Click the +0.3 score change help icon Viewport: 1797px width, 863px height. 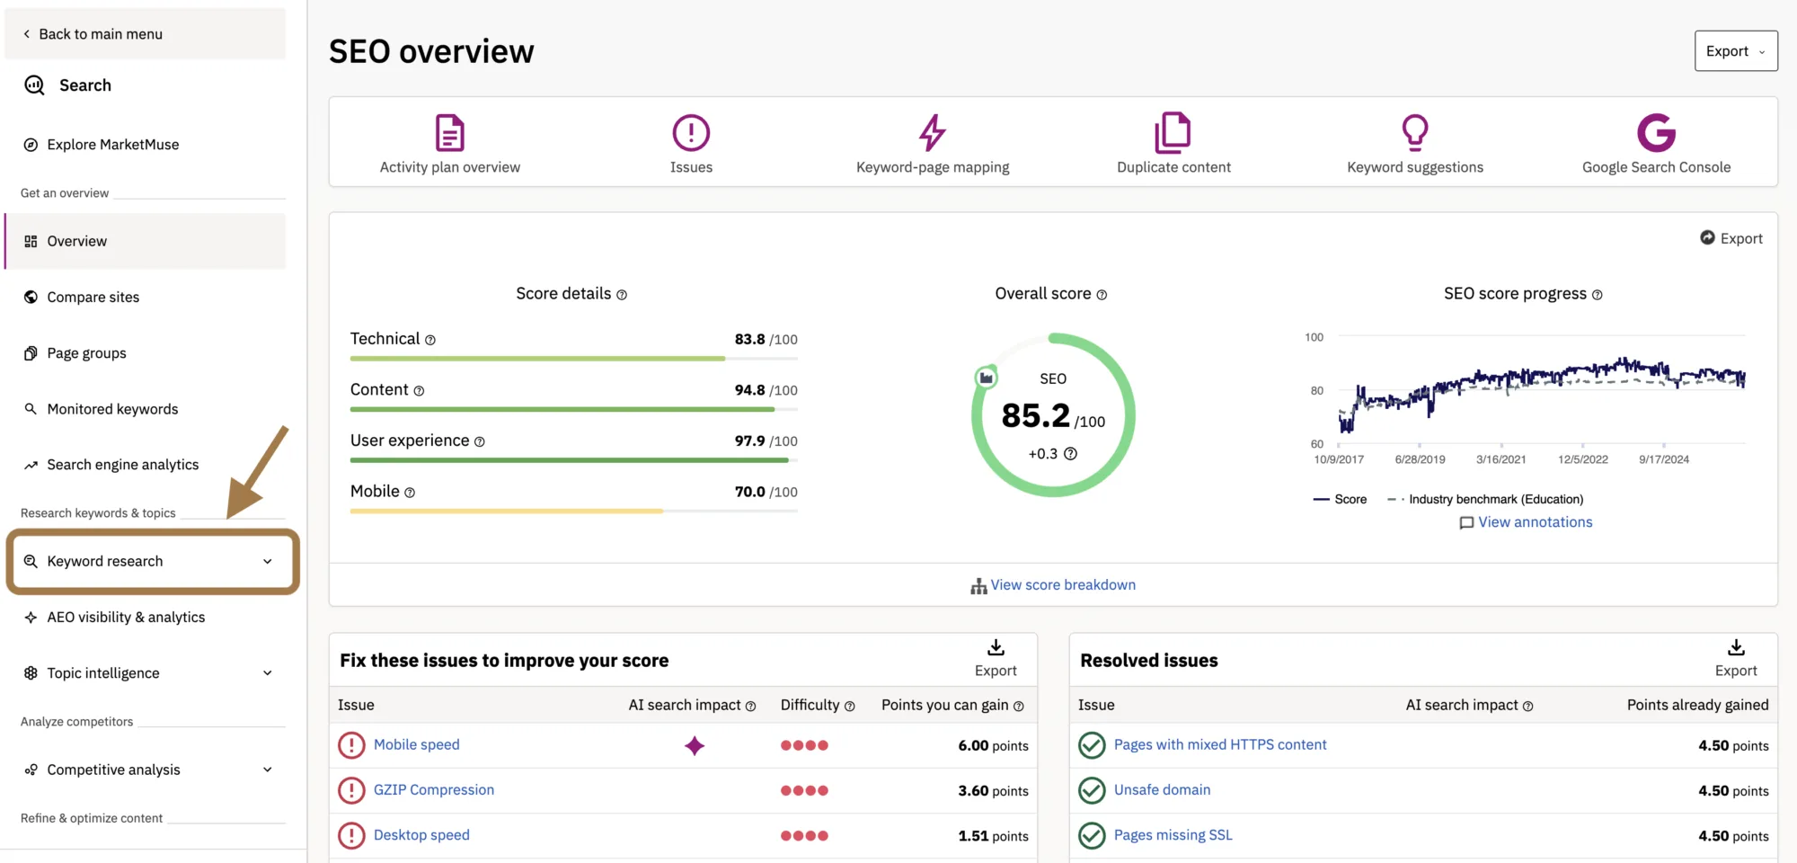(x=1070, y=454)
